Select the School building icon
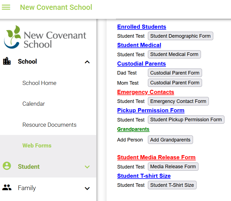Screen dimensions: 231x201 click(x=7, y=61)
